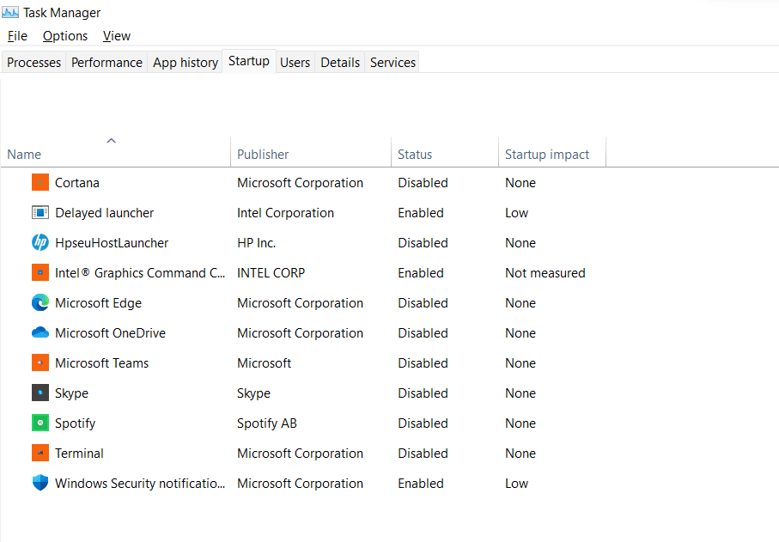Screen dimensions: 779x542
Task: Open the Options menu
Action: (65, 36)
